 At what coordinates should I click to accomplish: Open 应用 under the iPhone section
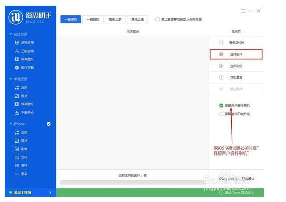21,133
